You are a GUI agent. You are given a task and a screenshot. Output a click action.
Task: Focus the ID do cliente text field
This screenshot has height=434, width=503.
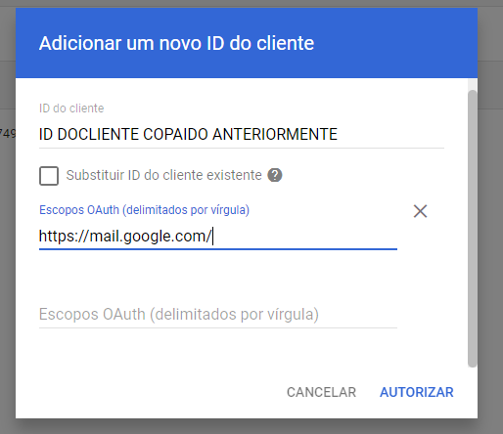point(242,134)
